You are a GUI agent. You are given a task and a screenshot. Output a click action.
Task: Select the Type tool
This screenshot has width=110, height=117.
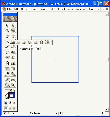[x=13, y=36]
